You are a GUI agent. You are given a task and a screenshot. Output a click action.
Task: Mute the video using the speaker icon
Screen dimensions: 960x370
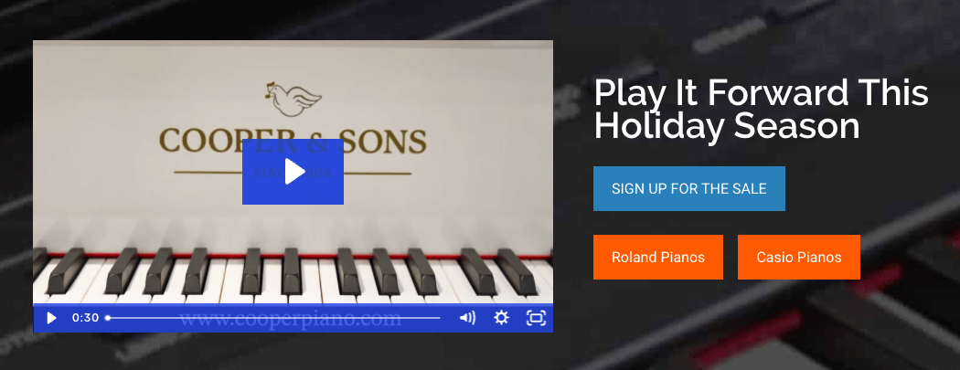(x=467, y=318)
